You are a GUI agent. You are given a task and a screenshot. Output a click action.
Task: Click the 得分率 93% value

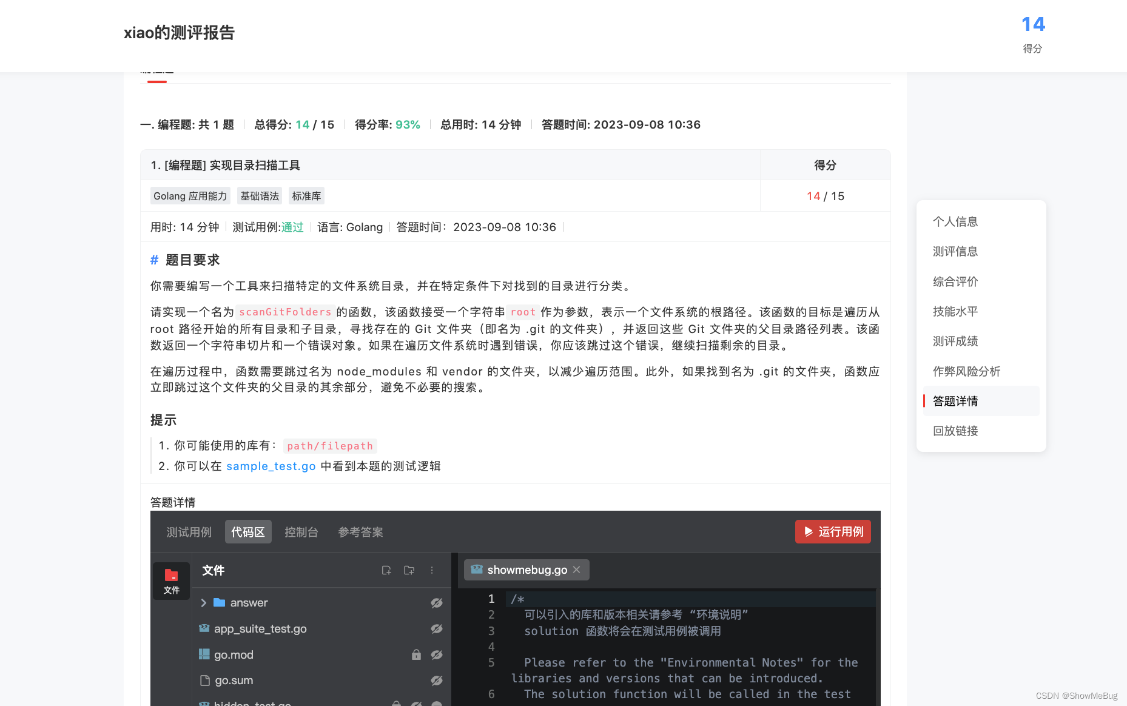(x=408, y=124)
